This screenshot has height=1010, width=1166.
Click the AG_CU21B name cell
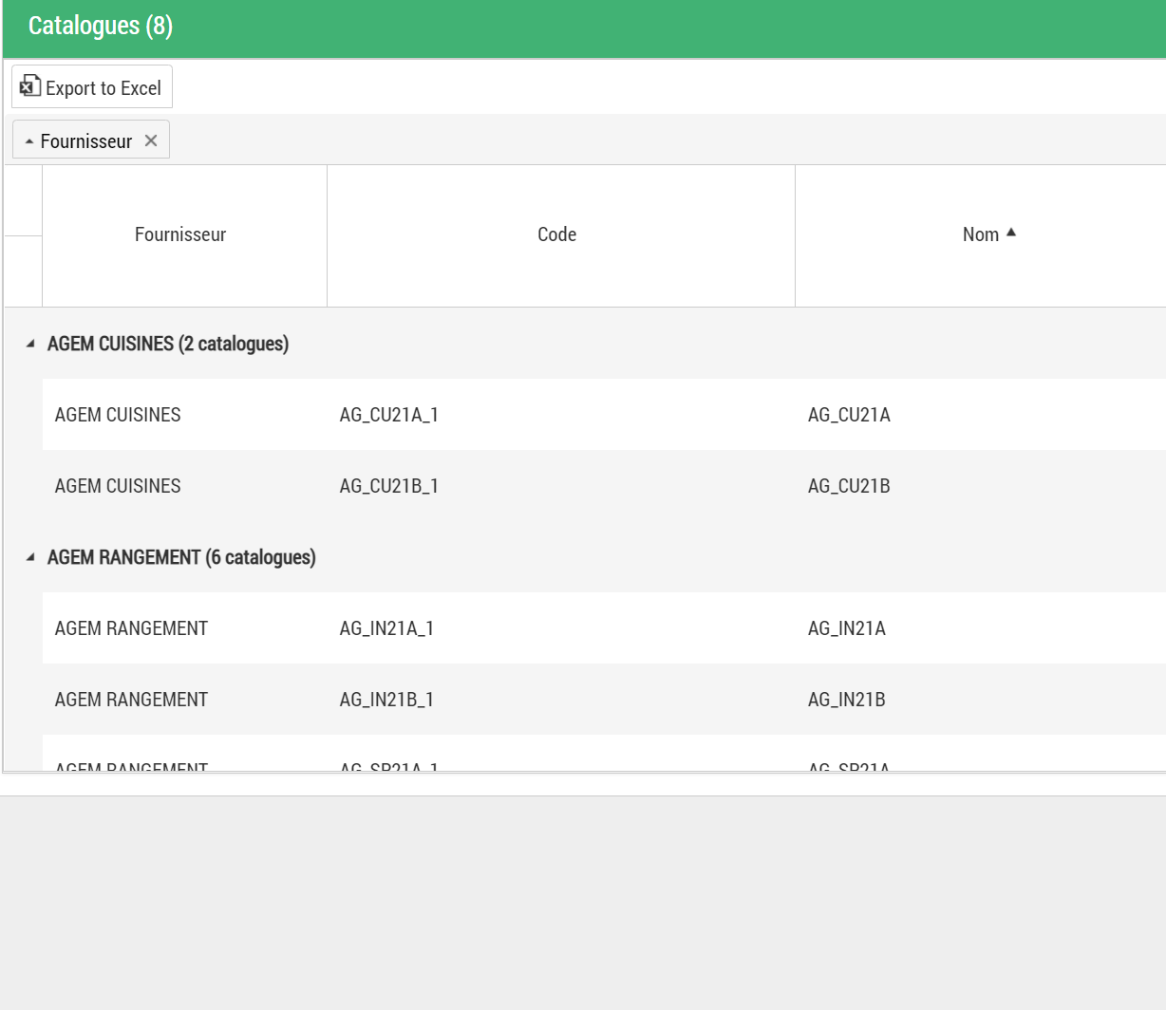(x=849, y=486)
